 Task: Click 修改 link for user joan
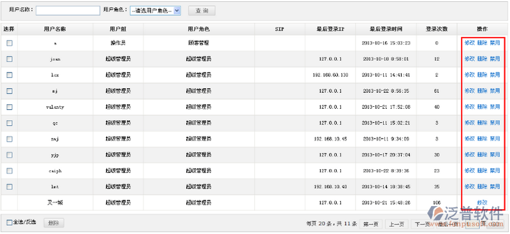pos(469,59)
